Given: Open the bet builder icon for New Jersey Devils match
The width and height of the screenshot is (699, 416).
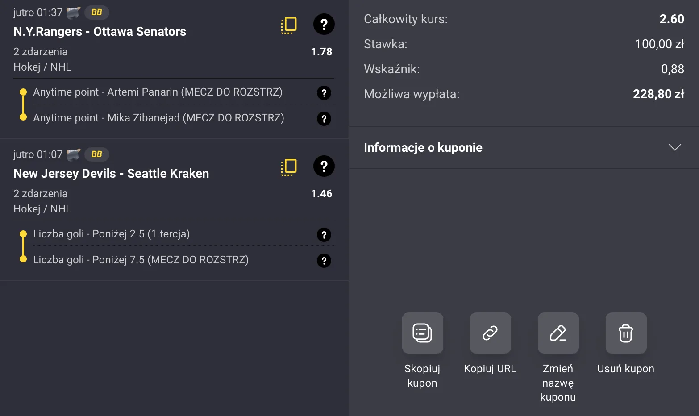Looking at the screenshot, I should point(288,167).
